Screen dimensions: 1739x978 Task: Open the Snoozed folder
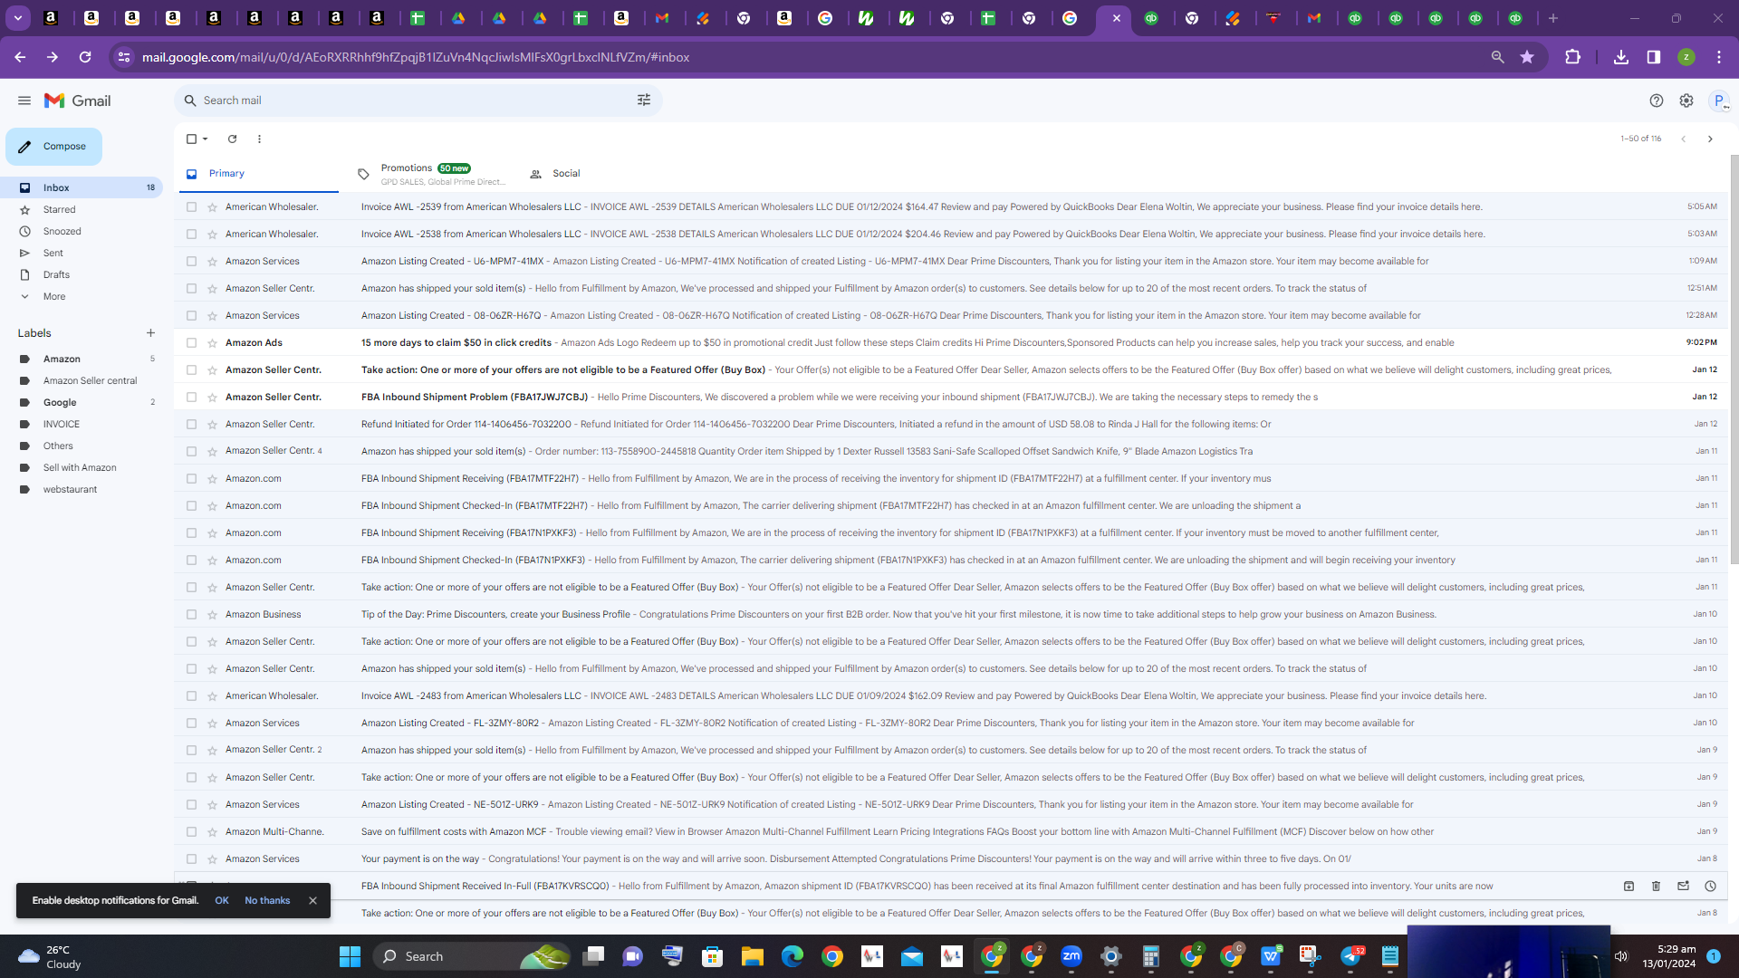[62, 231]
